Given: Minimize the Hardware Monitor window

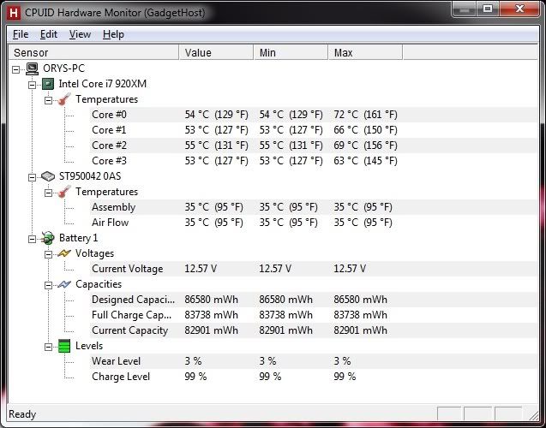Looking at the screenshot, I should (464, 9).
